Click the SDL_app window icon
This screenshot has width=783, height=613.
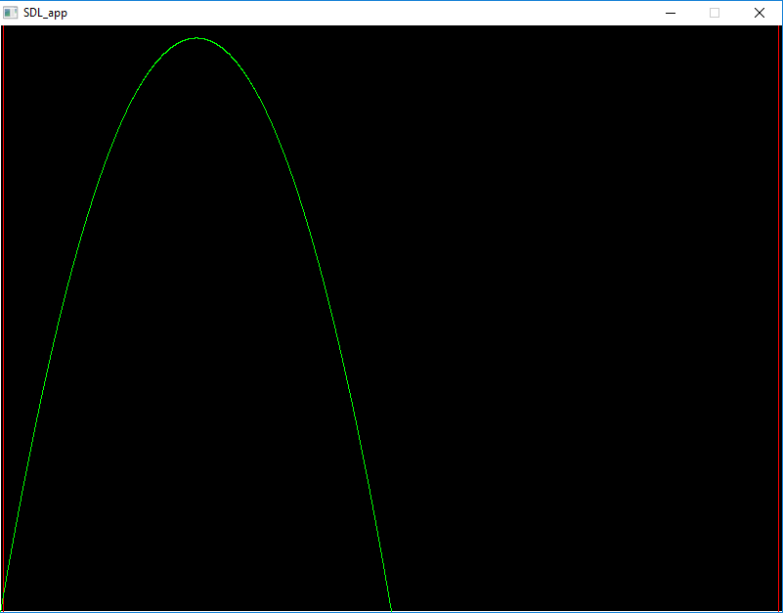tap(11, 13)
